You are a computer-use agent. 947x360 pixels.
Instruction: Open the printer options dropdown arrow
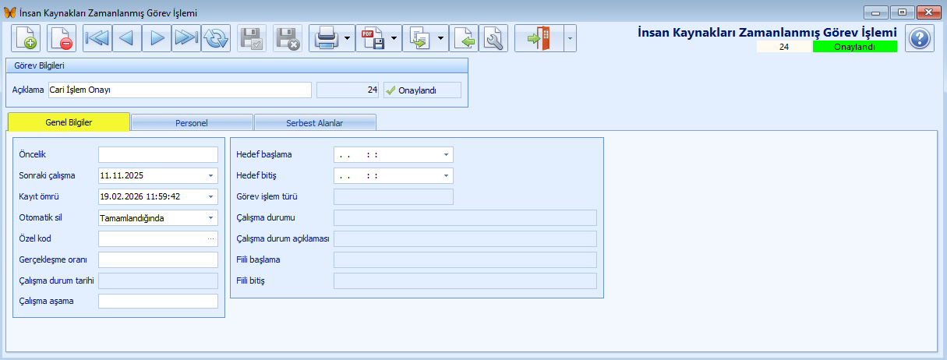[347, 37]
